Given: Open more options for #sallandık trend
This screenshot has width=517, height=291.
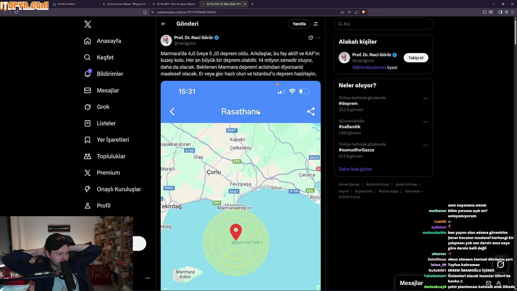Looking at the screenshot, I should click(x=425, y=122).
